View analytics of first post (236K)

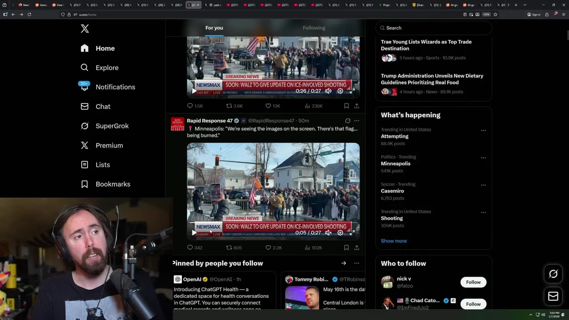[313, 106]
